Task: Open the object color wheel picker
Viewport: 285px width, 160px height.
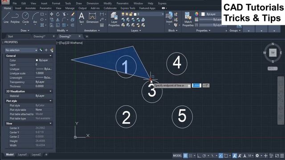Action: pos(196,14)
